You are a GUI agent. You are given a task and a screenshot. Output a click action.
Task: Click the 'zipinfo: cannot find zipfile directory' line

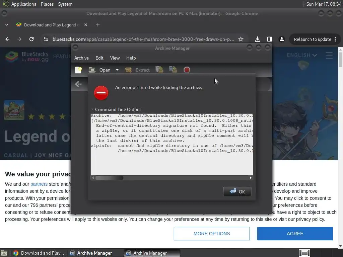172,146
